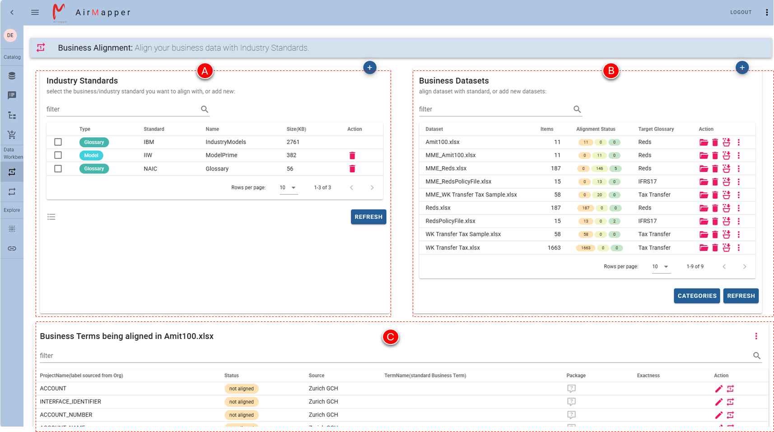Click the LOGOUT link
The image size is (774, 432).
tap(741, 12)
